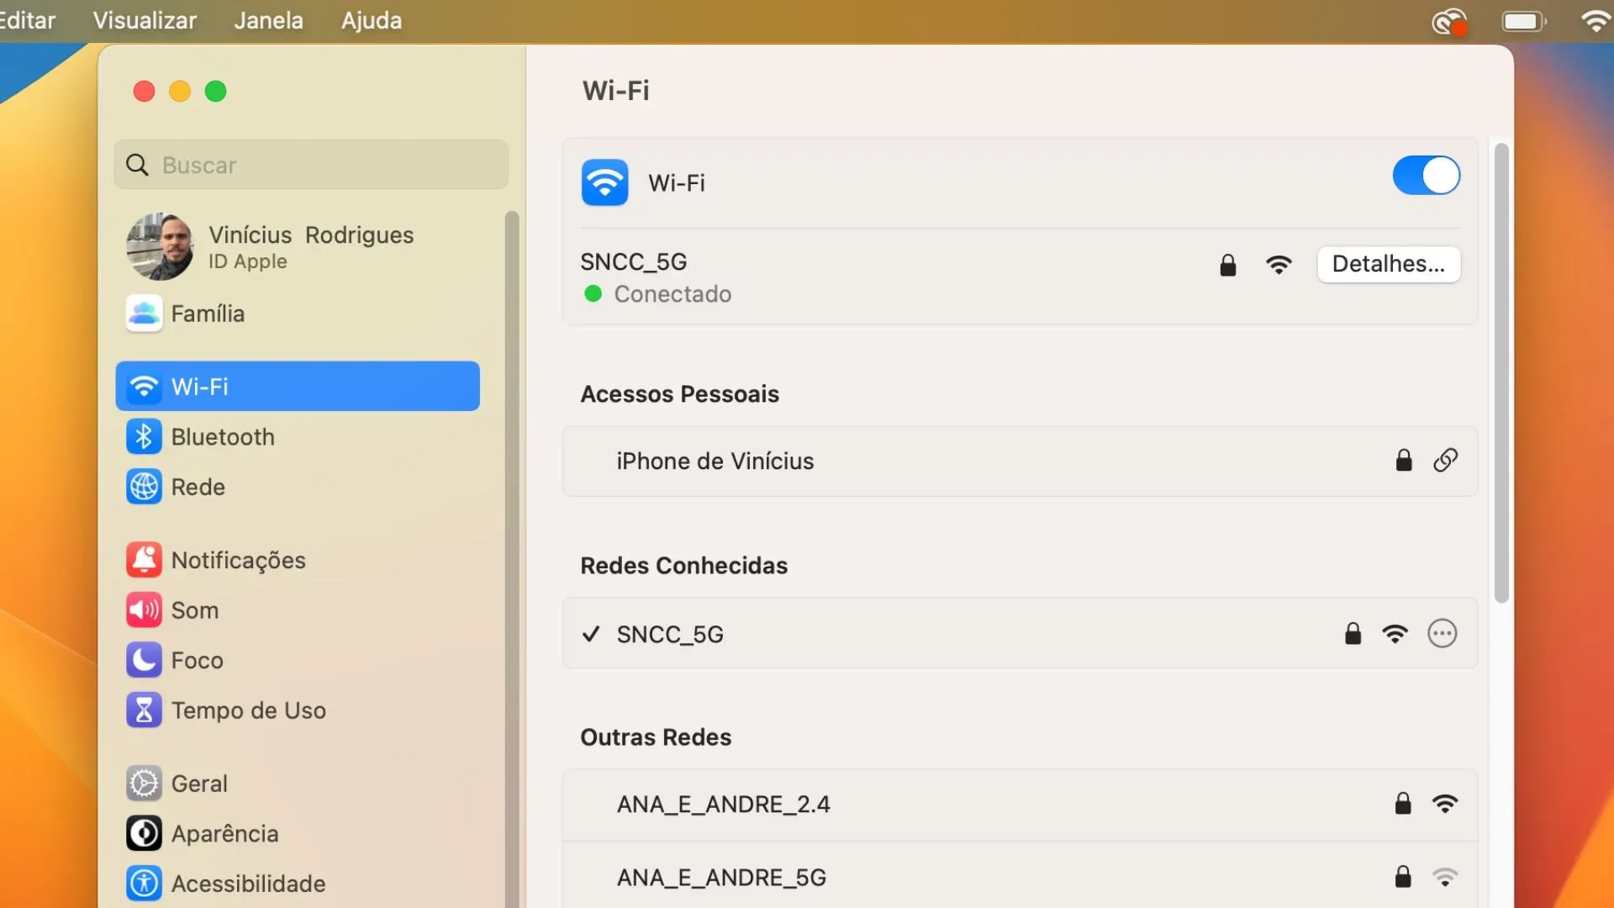Open Notificações settings icon
Screen dimensions: 1614x908
click(144, 559)
